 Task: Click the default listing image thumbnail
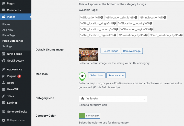pyautogui.click(x=88, y=54)
